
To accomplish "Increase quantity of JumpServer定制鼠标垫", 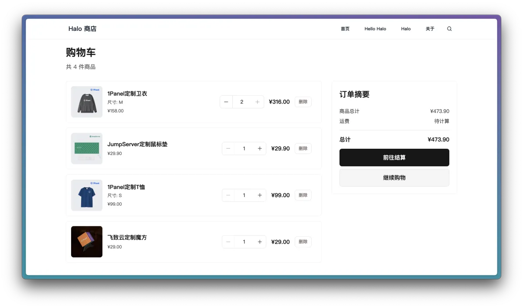I will tap(259, 148).
